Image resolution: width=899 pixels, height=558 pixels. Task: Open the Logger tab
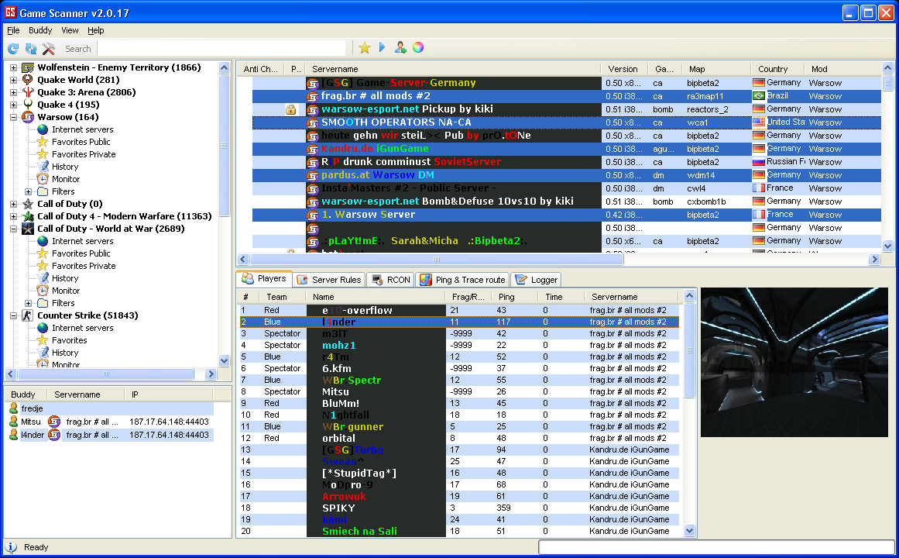(x=536, y=280)
